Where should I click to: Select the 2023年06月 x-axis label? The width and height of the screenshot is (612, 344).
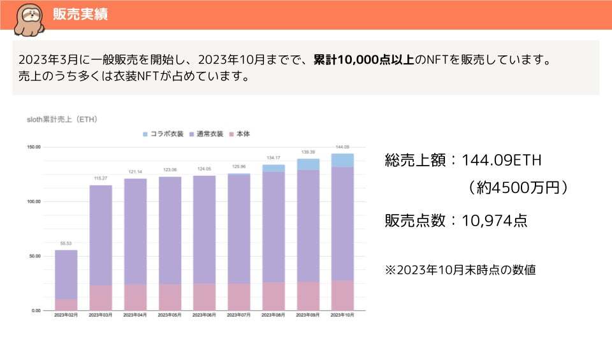point(204,315)
